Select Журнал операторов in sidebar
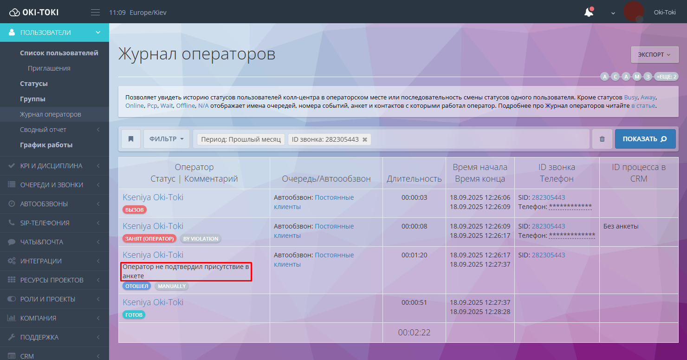This screenshot has height=360, width=687. tap(51, 114)
